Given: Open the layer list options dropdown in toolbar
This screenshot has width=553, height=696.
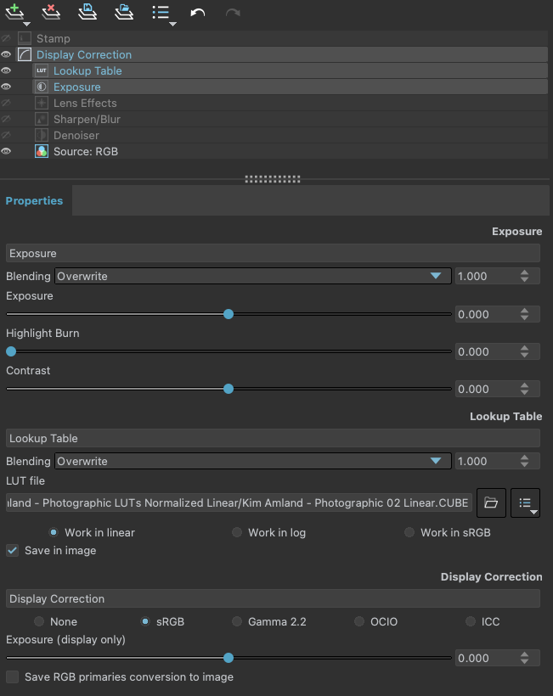Looking at the screenshot, I should (x=162, y=13).
